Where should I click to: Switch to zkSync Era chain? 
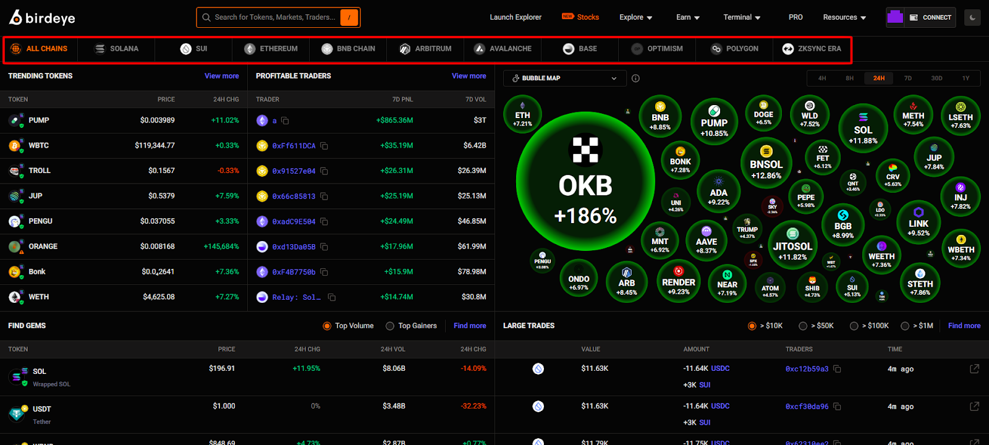(812, 49)
